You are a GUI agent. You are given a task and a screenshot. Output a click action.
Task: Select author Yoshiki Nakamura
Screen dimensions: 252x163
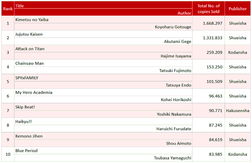click(174, 114)
